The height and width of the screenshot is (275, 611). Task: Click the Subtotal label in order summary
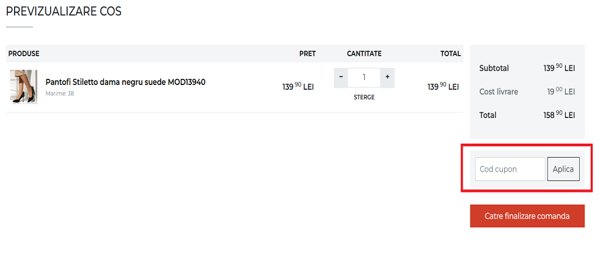(x=494, y=68)
